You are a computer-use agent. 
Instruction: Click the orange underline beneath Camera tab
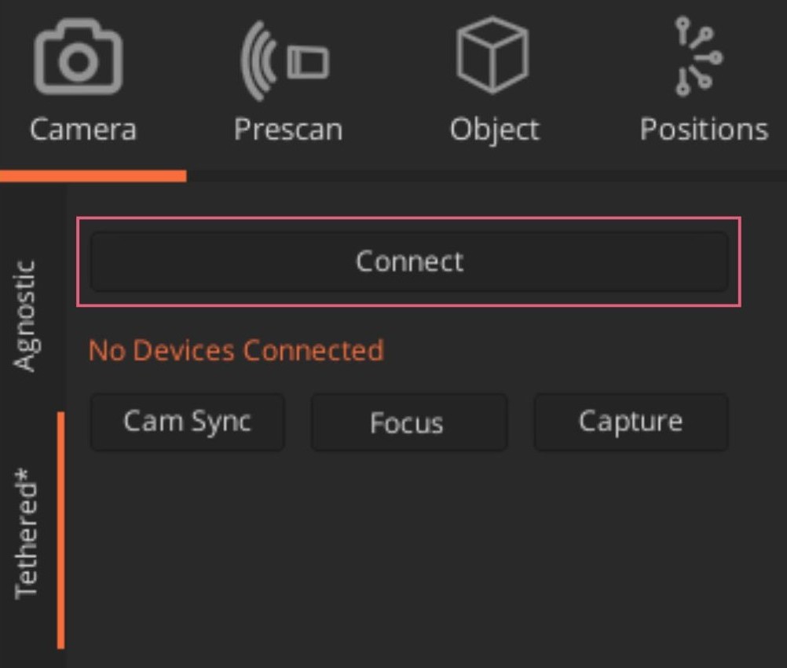(93, 177)
